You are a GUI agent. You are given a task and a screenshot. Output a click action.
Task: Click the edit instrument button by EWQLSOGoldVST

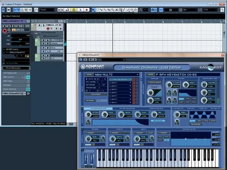pyautogui.click(x=28, y=93)
